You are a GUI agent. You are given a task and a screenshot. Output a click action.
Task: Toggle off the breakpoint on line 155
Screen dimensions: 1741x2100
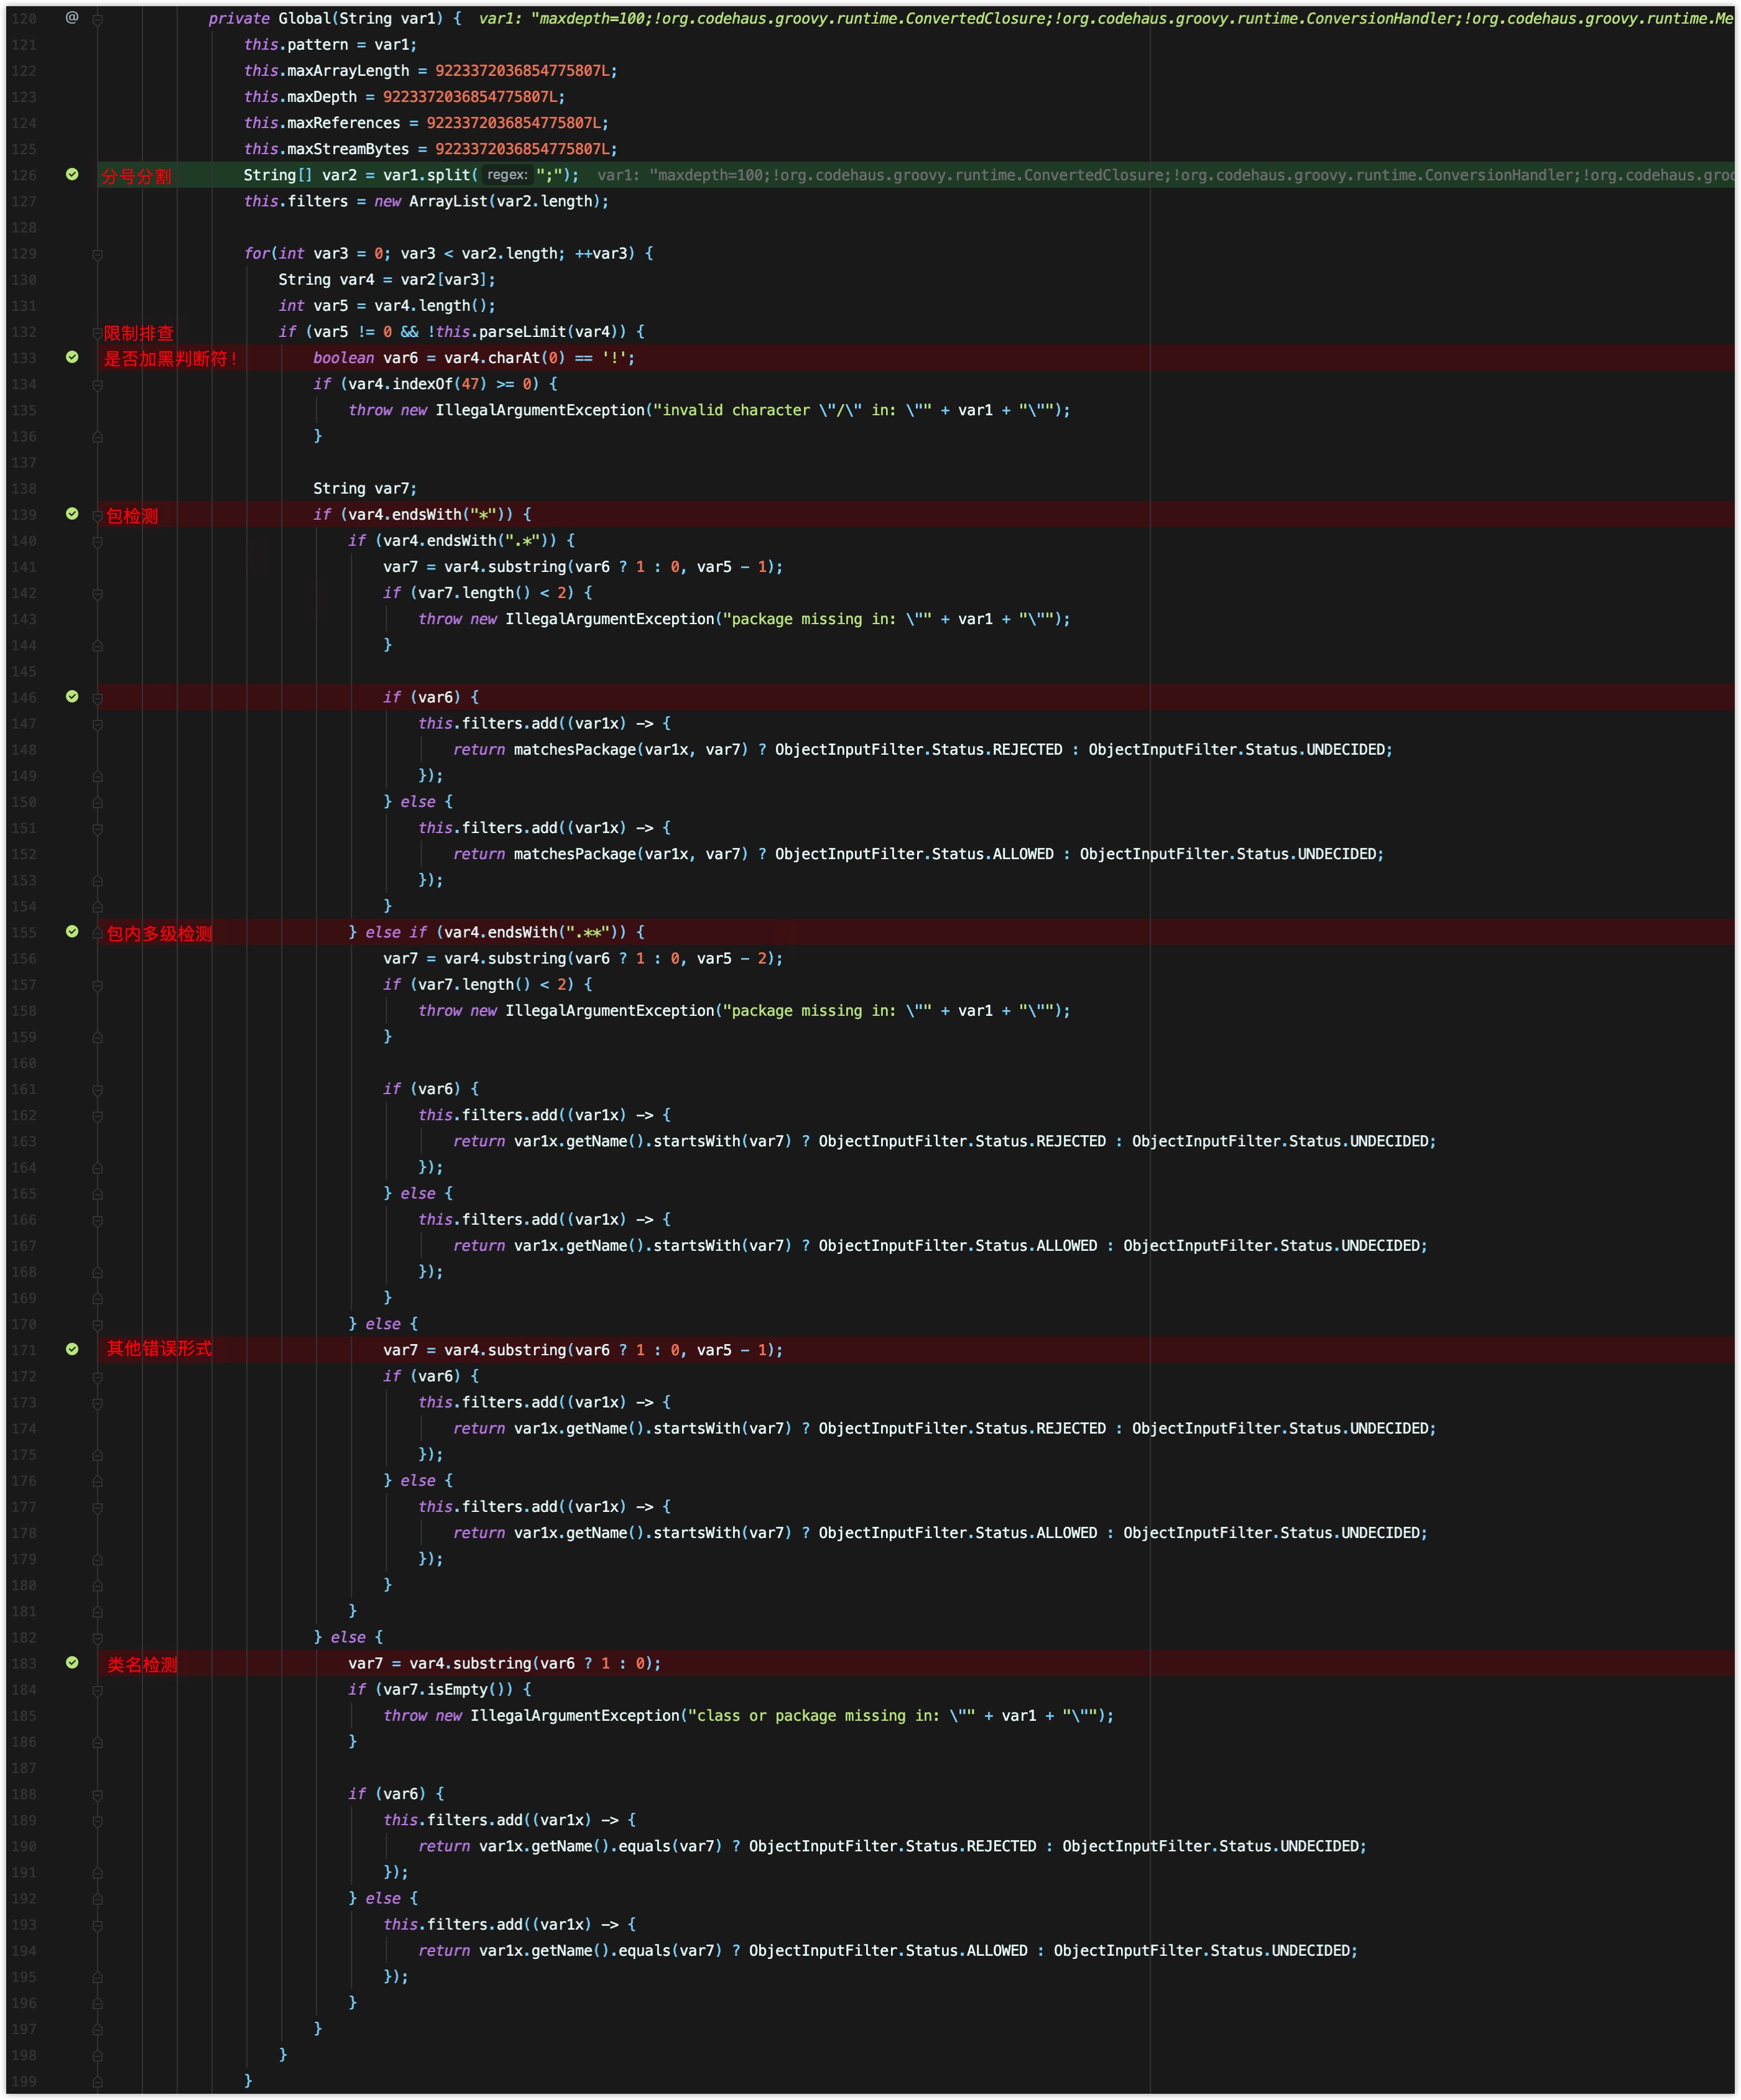[72, 931]
